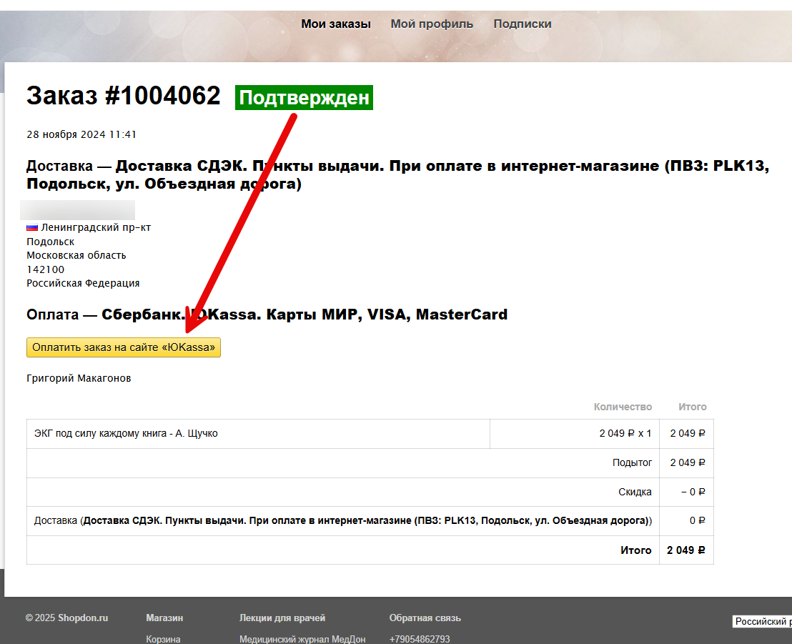
Task: Go to Корзина in footer
Action: click(x=163, y=640)
